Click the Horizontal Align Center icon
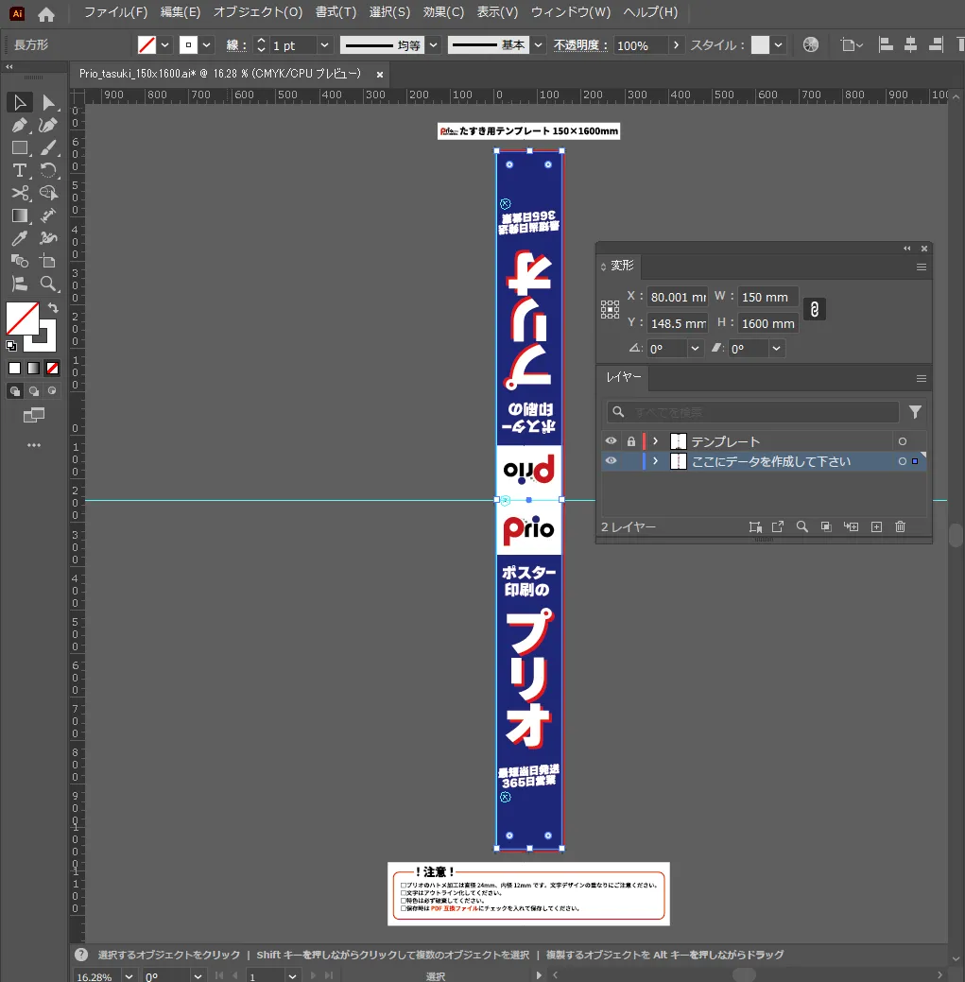The height and width of the screenshot is (982, 965). [910, 44]
